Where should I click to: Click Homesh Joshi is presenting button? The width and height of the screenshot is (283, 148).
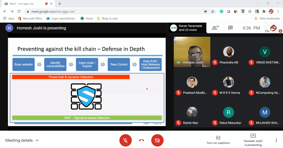coord(253,140)
